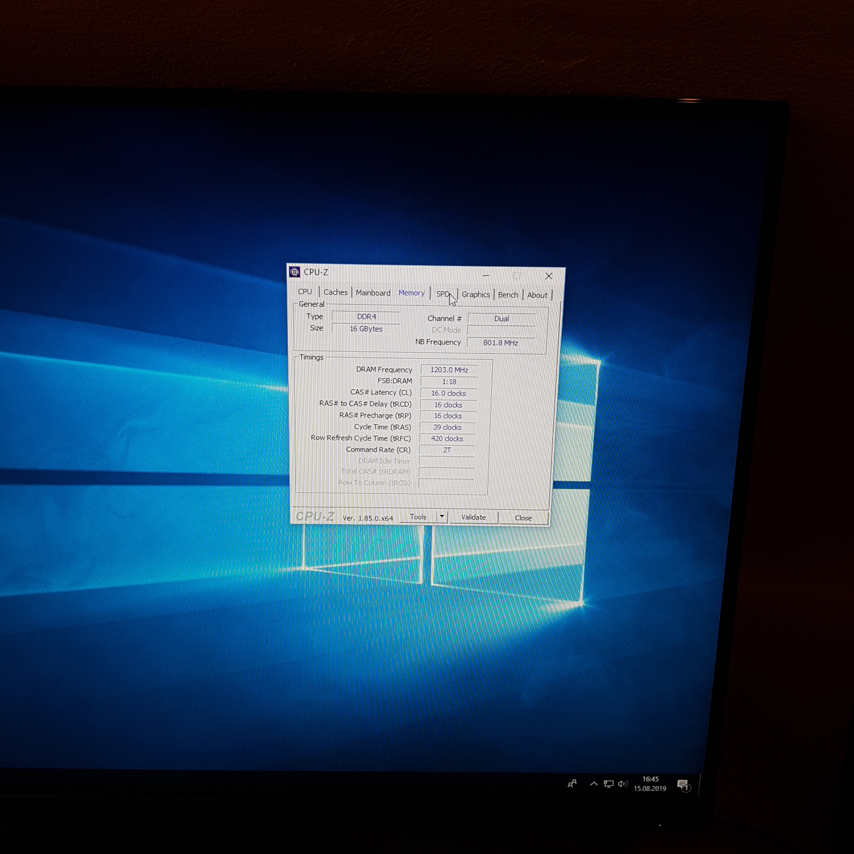
Task: Click the DDR4 memory type field
Action: (x=366, y=317)
